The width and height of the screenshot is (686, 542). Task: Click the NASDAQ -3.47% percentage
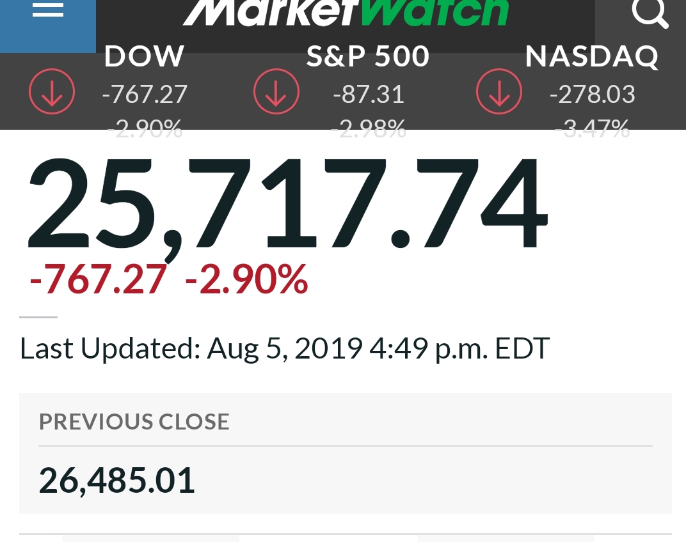tap(593, 128)
